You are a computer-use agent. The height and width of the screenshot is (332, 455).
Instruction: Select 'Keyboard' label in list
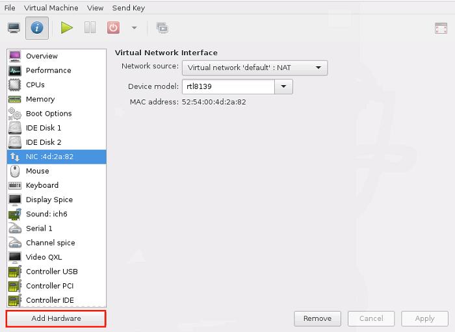(42, 185)
